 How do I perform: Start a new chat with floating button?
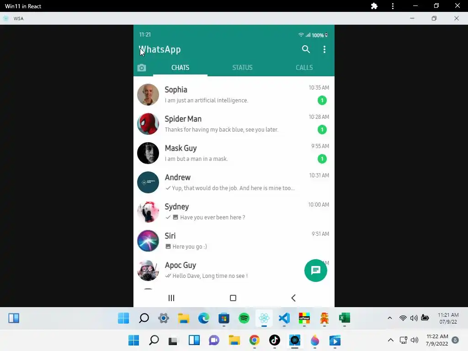click(316, 271)
